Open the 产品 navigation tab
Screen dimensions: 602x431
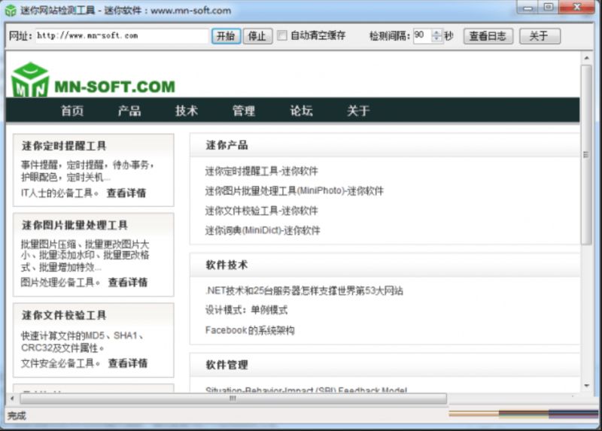coord(129,111)
